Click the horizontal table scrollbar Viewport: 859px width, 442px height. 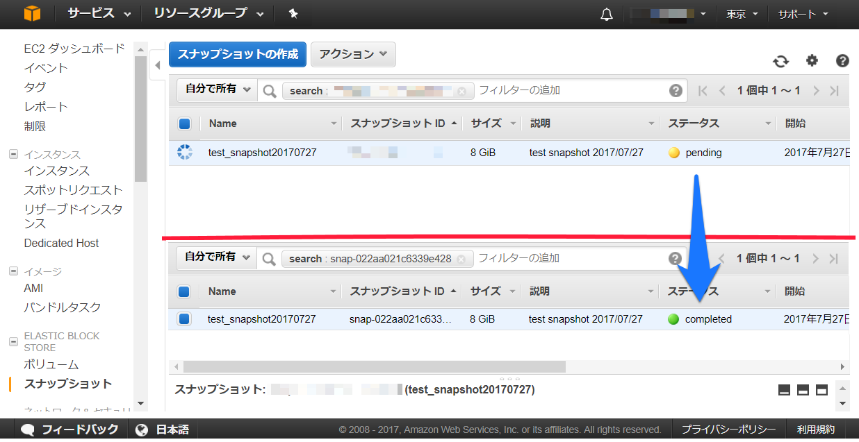click(x=374, y=366)
